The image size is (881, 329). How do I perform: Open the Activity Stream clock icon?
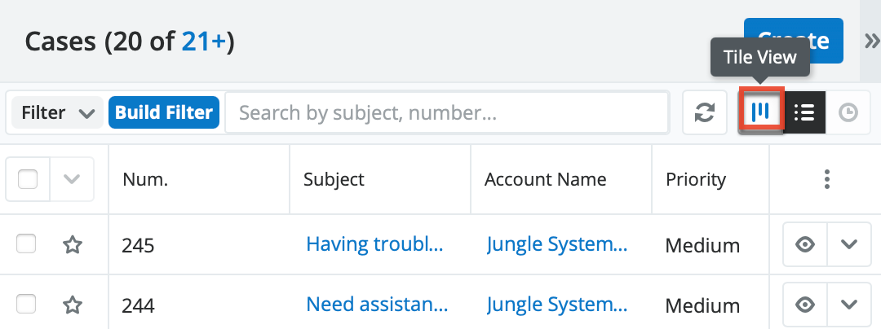click(848, 112)
